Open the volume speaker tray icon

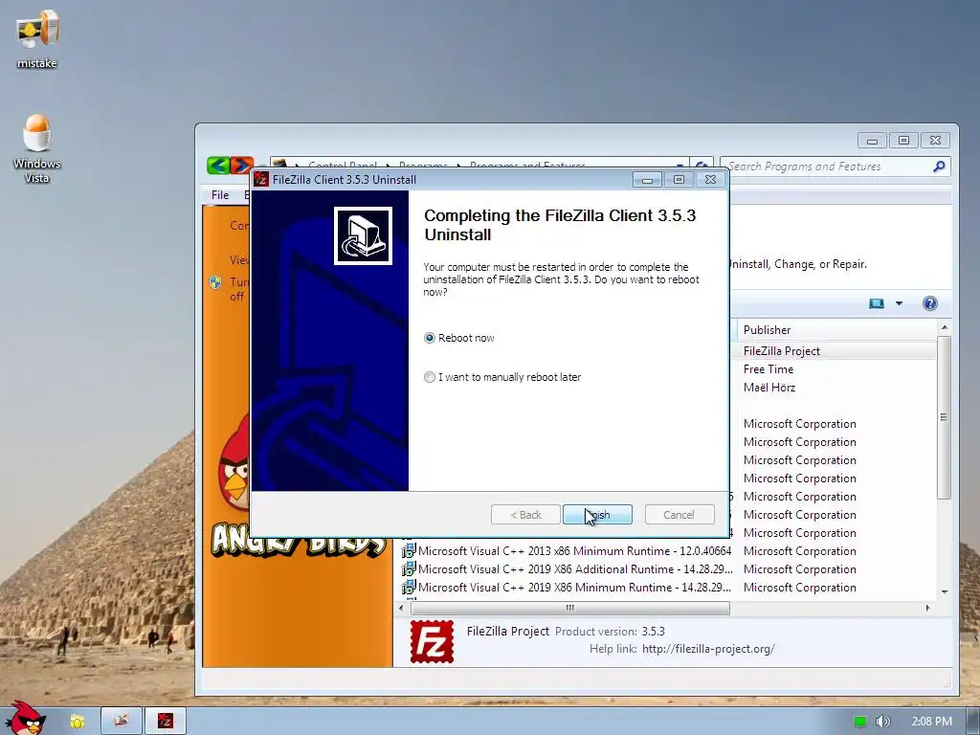(882, 722)
